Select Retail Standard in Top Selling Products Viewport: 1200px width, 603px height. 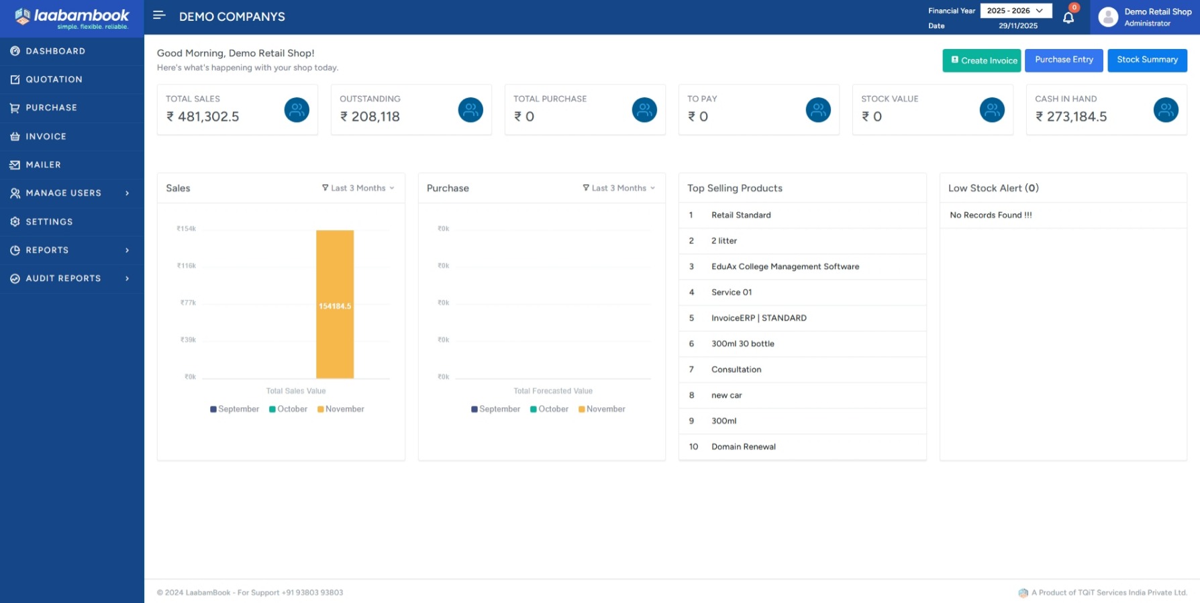click(x=741, y=215)
